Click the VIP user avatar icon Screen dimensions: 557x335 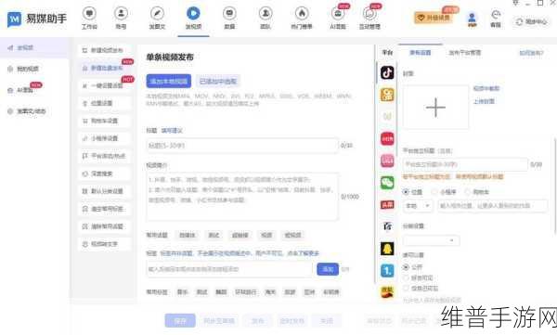pyautogui.click(x=472, y=19)
